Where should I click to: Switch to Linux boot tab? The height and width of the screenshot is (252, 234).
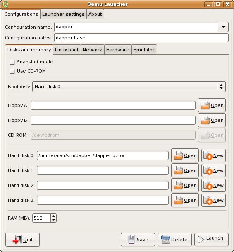click(x=67, y=50)
